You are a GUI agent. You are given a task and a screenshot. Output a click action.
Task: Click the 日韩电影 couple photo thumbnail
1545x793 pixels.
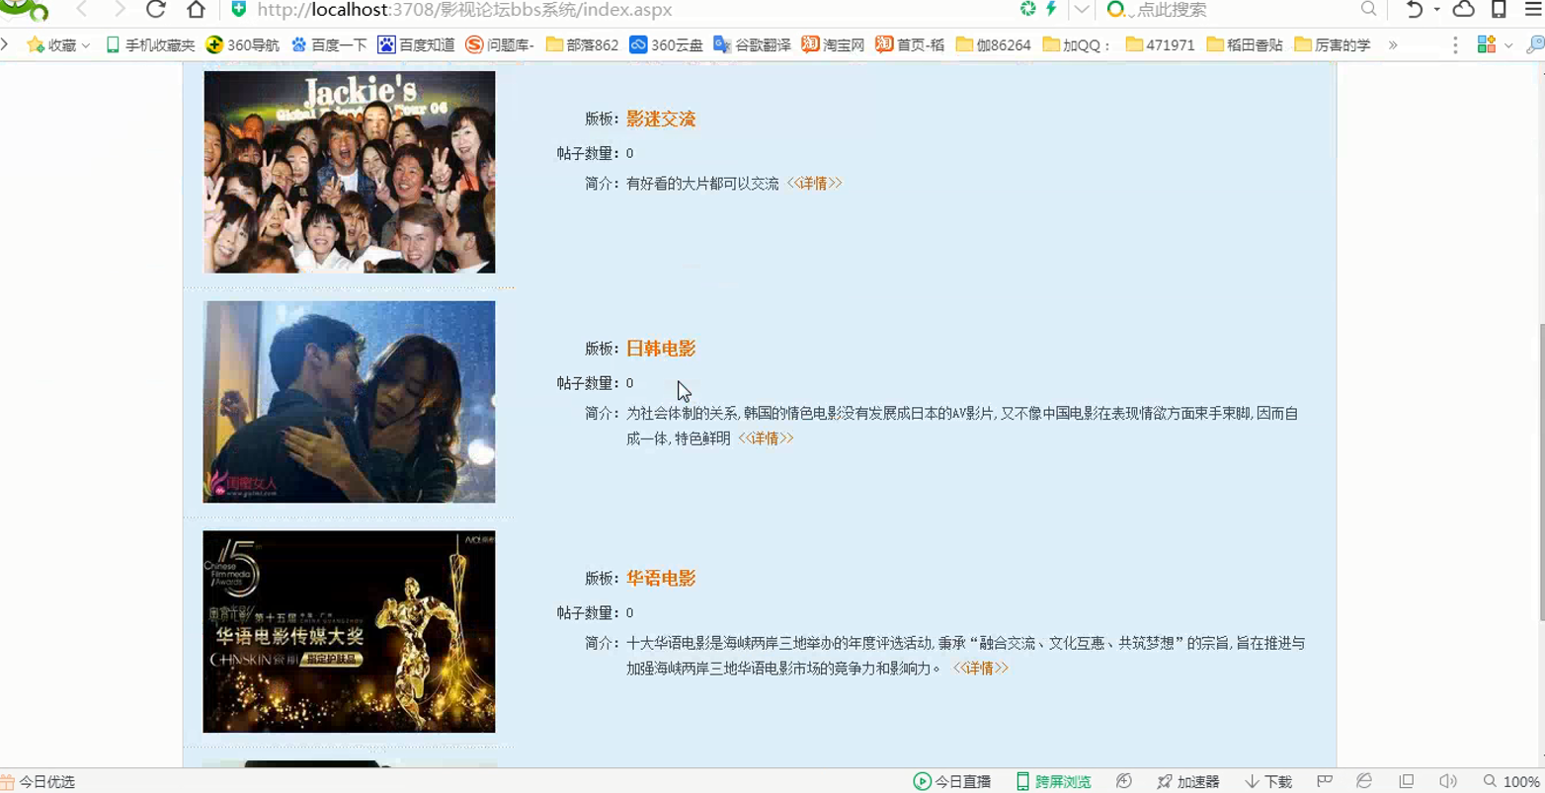[x=349, y=402]
